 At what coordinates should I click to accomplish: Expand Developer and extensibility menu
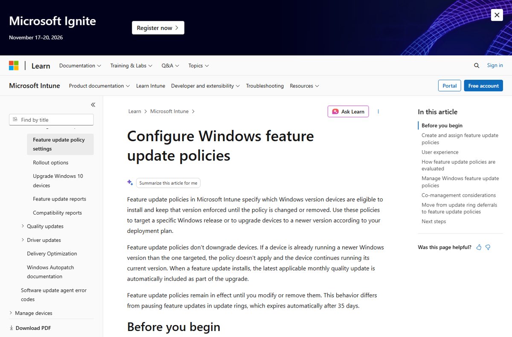(x=206, y=86)
